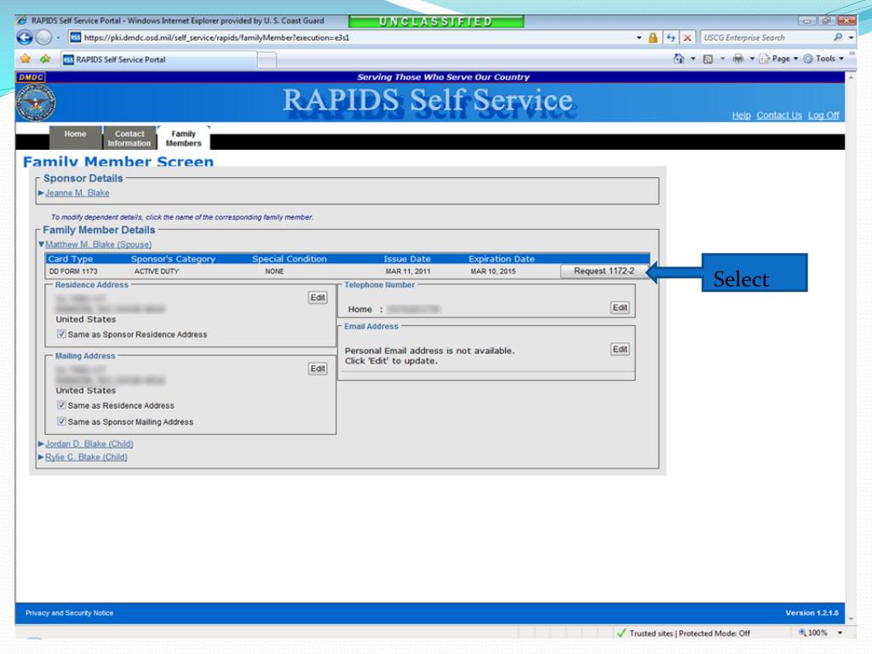Image resolution: width=872 pixels, height=654 pixels.
Task: Open the search provider dropdown arrow
Action: click(852, 37)
